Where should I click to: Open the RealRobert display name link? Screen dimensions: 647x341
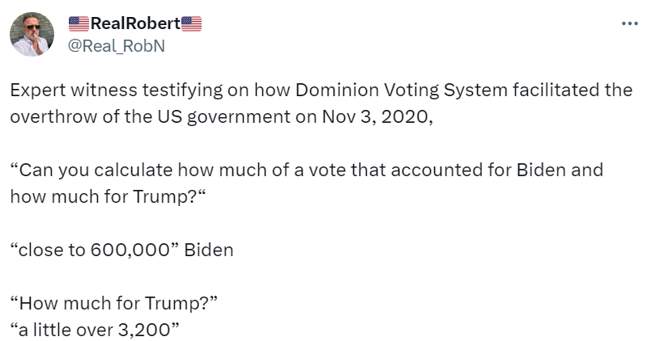pos(134,25)
